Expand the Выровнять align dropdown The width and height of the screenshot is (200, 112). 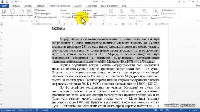[168, 10]
